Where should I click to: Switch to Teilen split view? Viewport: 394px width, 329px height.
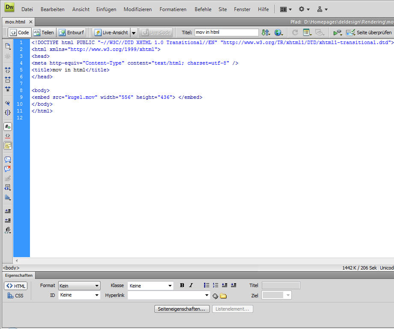(44, 33)
